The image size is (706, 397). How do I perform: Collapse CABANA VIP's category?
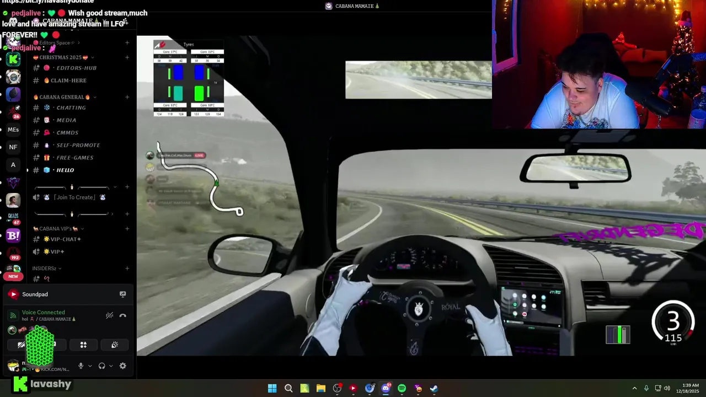pos(58,229)
